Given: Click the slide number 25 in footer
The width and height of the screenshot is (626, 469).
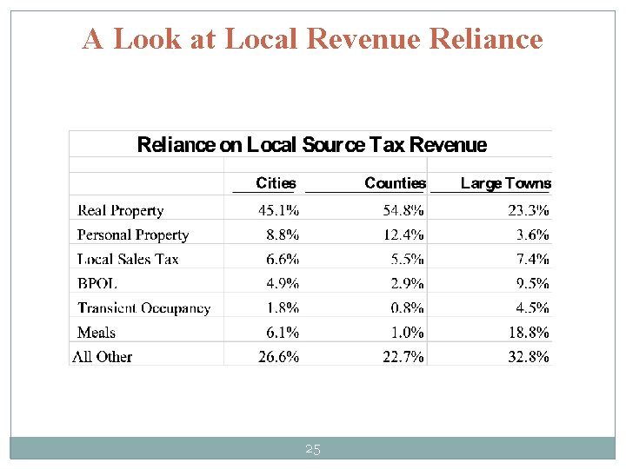Looking at the screenshot, I should 313,450.
